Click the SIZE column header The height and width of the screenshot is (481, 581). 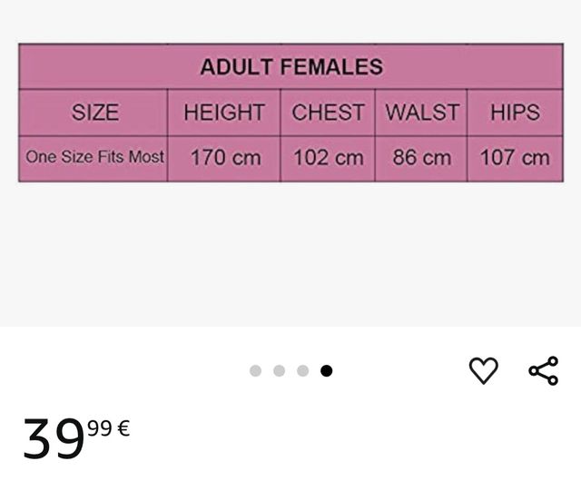(x=94, y=113)
